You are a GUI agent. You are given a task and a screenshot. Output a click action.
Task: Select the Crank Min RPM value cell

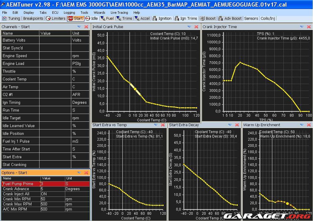[53, 199]
